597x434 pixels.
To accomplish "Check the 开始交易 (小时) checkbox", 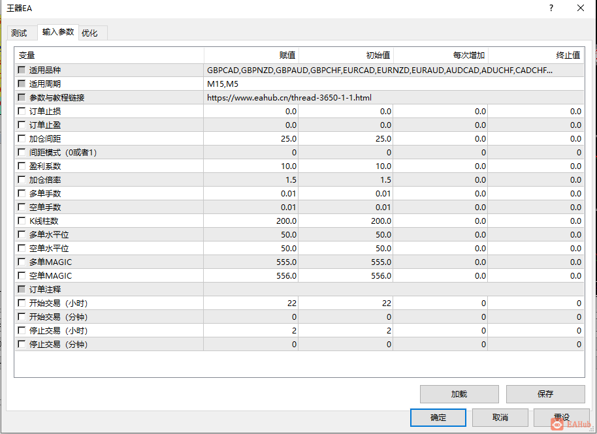I will (x=22, y=303).
